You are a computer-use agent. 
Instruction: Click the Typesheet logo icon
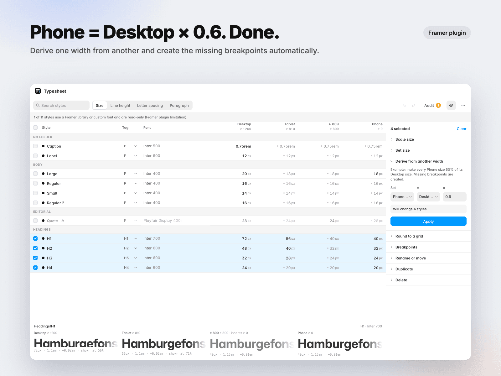click(x=38, y=91)
